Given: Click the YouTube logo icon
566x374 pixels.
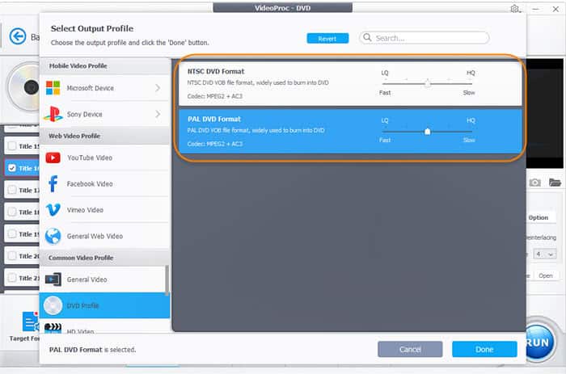Looking at the screenshot, I should pyautogui.click(x=53, y=158).
